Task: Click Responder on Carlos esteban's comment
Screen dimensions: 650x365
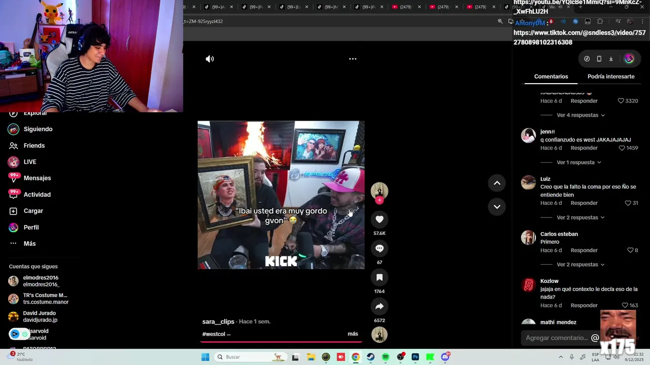Action: point(584,250)
